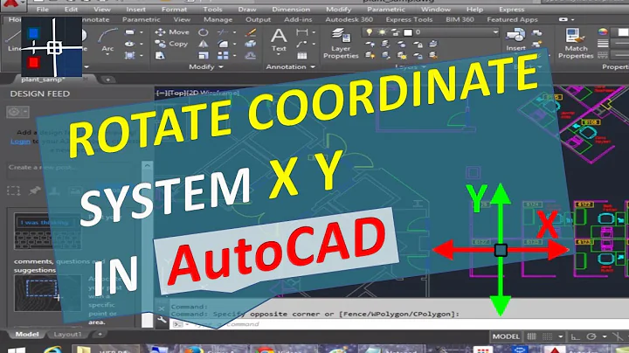
Task: Toggle snap mode in status bar
Action: click(547, 336)
